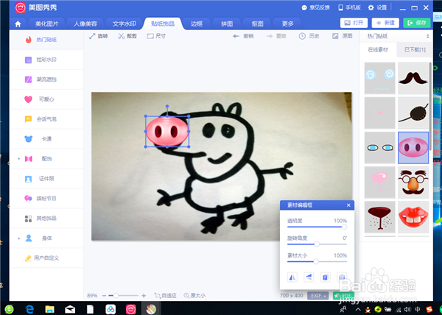Screen dimensions: 442x315
Task: View at 原大小 original size
Action: coord(194,296)
